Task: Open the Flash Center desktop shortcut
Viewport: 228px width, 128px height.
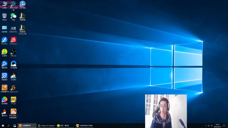Action: click(x=4, y=41)
